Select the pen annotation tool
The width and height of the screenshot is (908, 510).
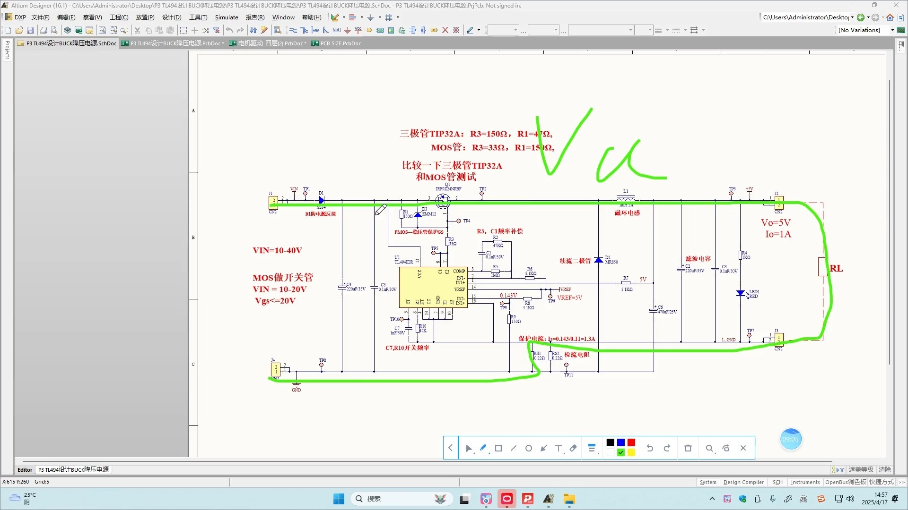[483, 448]
